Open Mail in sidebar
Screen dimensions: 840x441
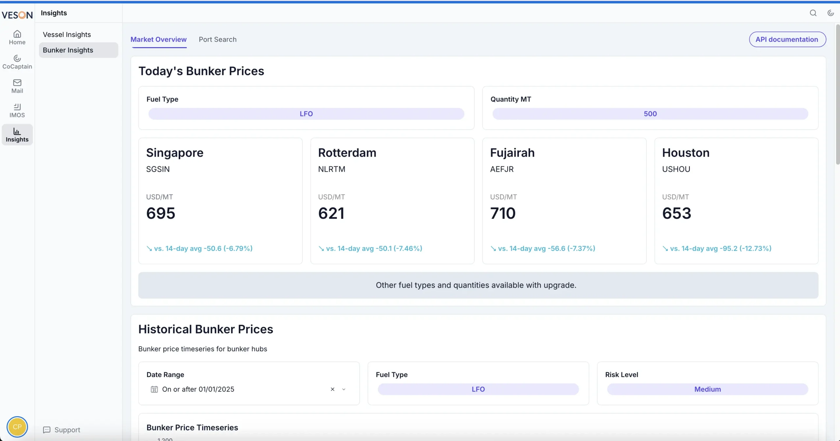click(17, 86)
